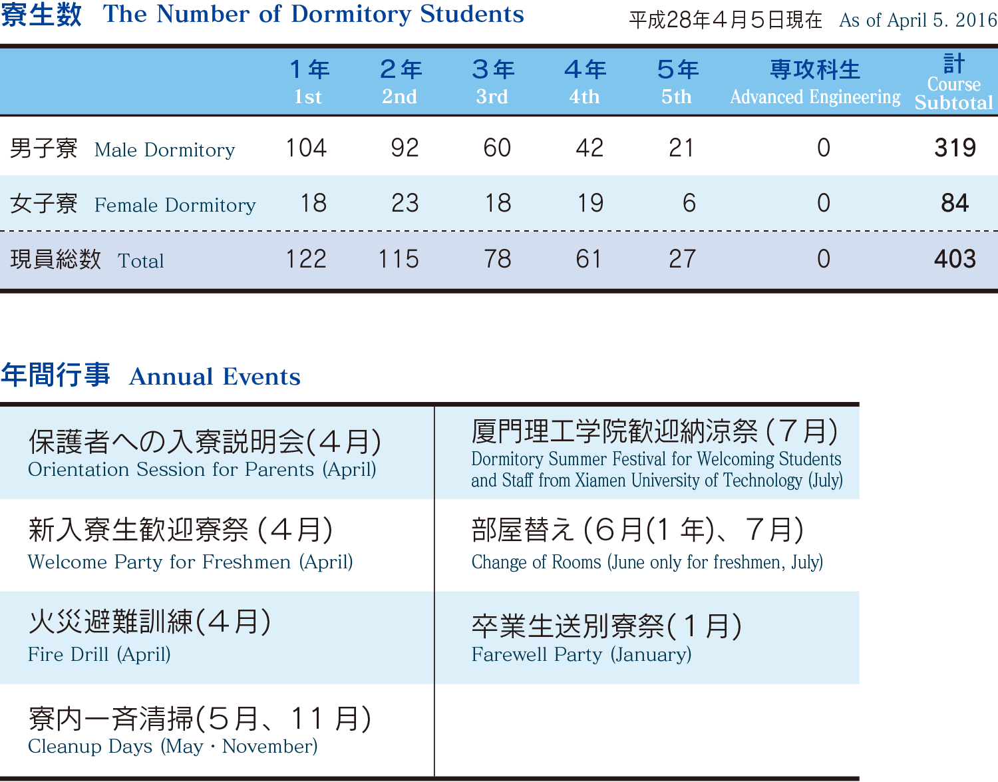Click the '3rd' year column header
998x782 pixels.
492,83
